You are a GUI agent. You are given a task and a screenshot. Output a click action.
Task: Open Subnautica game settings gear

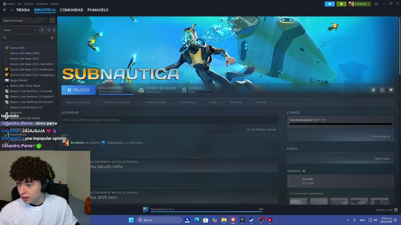point(373,90)
